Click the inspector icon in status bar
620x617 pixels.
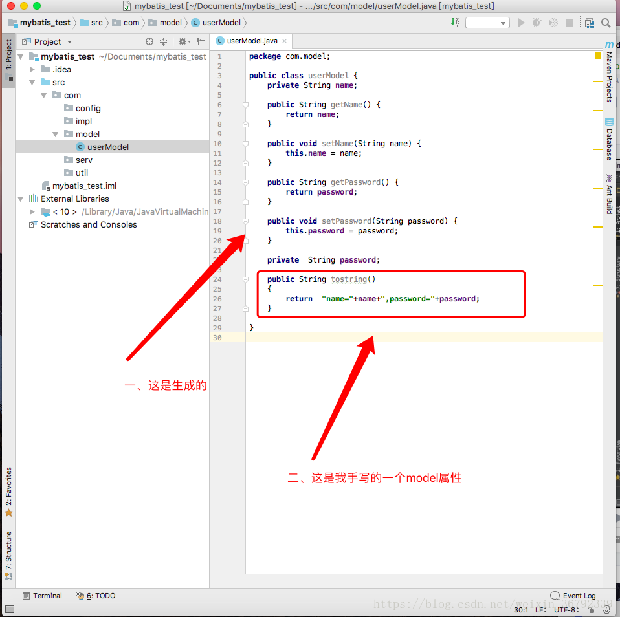click(x=606, y=611)
